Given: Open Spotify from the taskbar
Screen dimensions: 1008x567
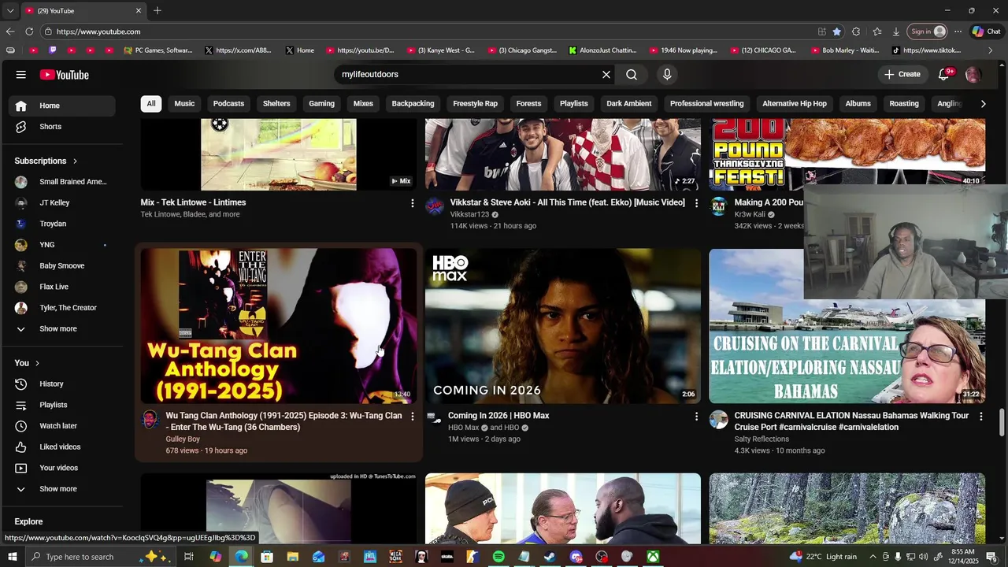Looking at the screenshot, I should pos(498,557).
